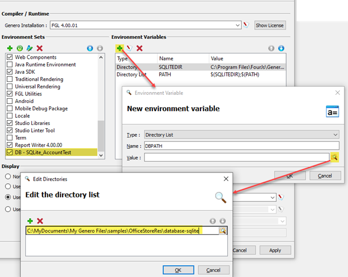
Task: Open the Display combo box dropdown
Action: click(x=273, y=197)
